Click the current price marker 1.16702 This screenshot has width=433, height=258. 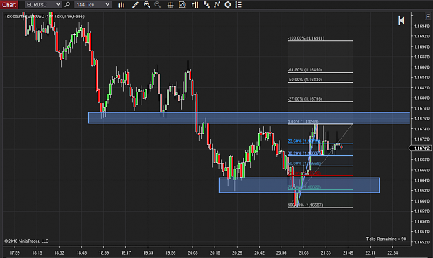(421, 148)
